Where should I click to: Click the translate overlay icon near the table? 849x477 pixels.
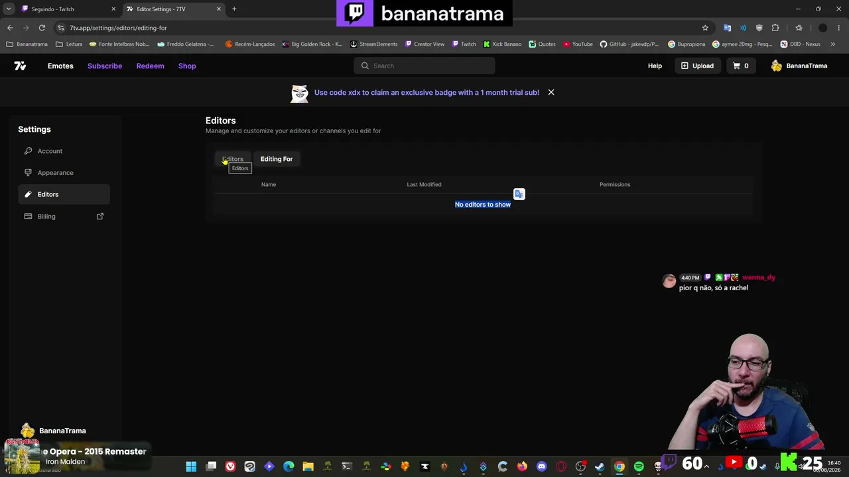(519, 194)
